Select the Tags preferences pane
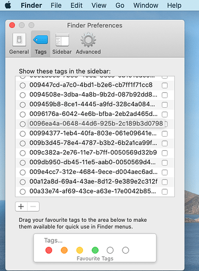The image size is (199, 271). [x=41, y=44]
